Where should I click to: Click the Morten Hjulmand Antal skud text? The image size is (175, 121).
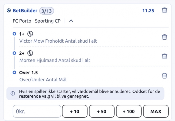(55, 60)
